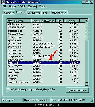Click the 5 500 K memory cell
This screenshot has height=107, width=95.
(74, 63)
